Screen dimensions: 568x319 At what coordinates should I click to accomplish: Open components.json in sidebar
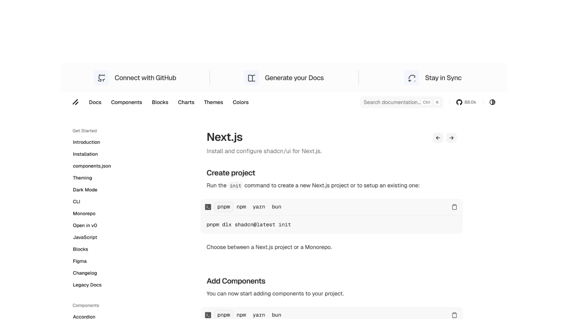point(92,166)
